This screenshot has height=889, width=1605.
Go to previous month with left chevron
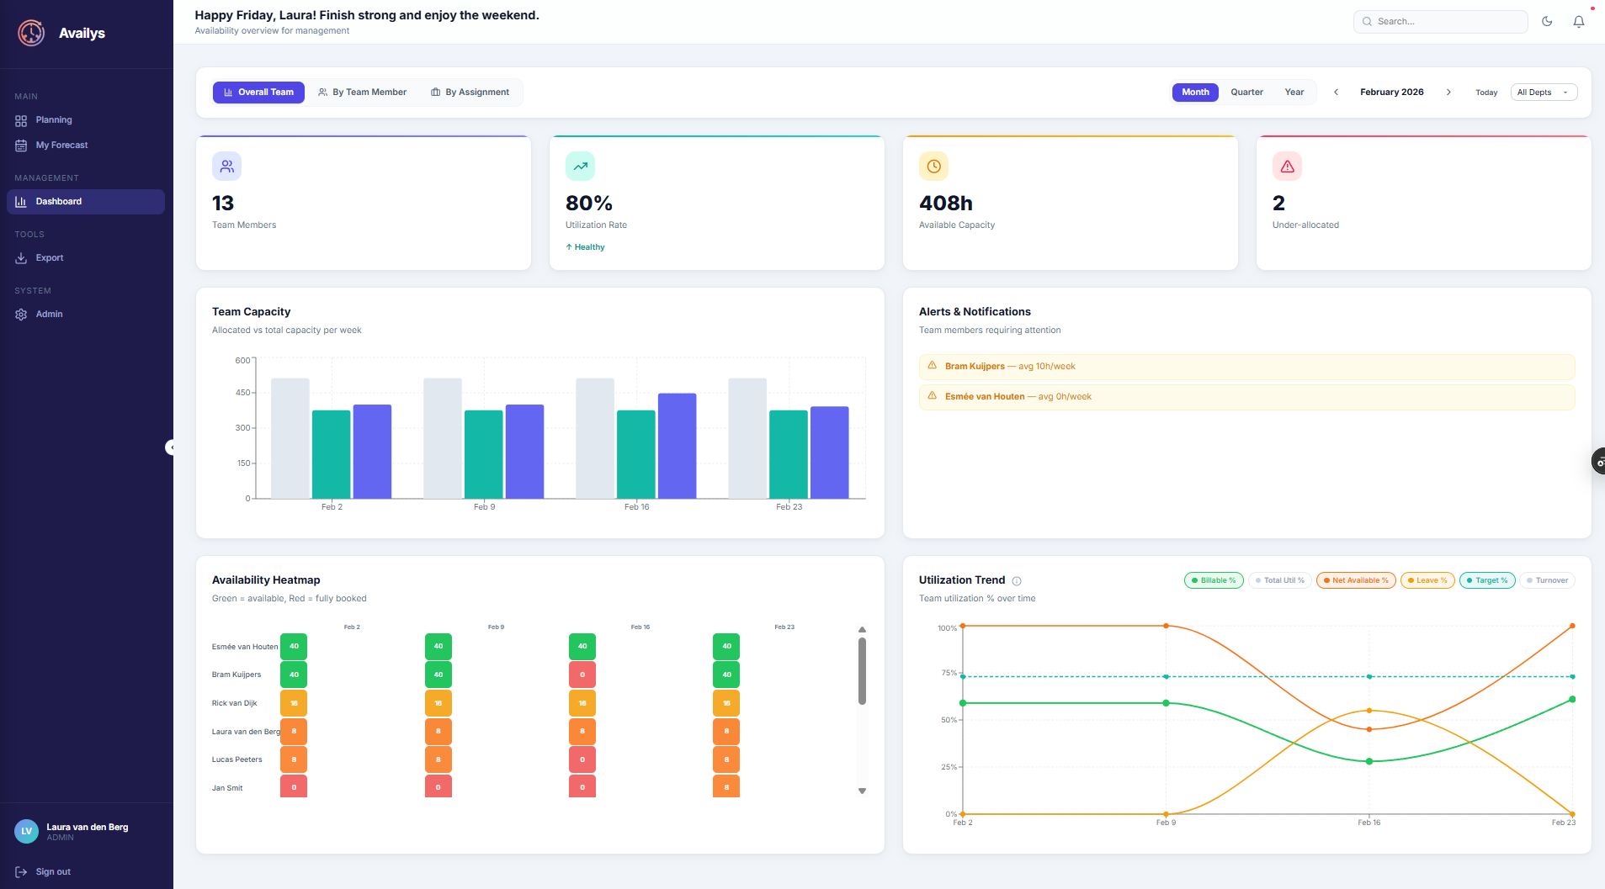[x=1337, y=92]
